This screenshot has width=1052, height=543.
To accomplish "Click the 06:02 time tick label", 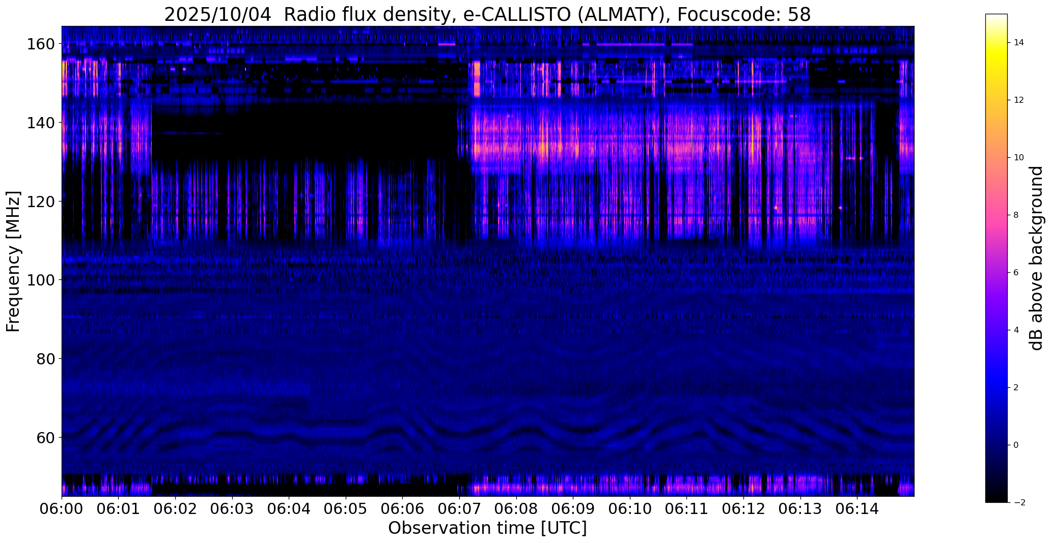I will pyautogui.click(x=175, y=508).
